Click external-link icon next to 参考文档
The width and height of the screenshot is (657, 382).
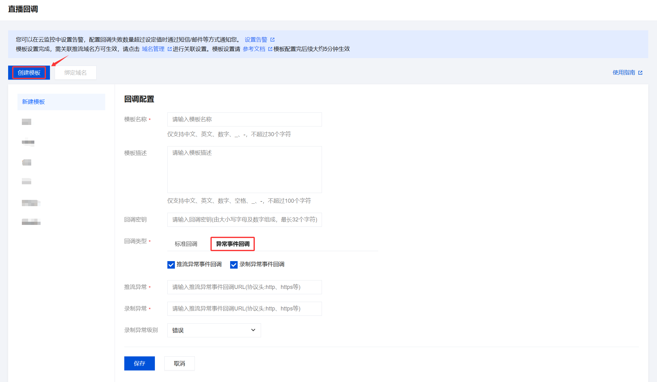[x=270, y=49]
